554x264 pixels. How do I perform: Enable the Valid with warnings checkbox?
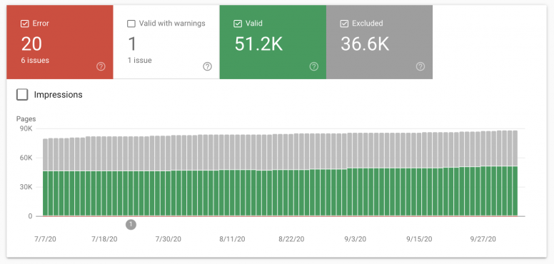[131, 24]
